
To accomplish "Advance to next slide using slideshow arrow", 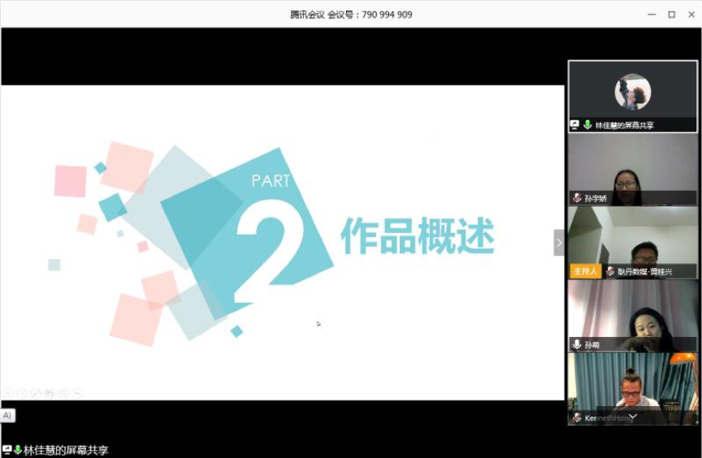I will (23, 393).
